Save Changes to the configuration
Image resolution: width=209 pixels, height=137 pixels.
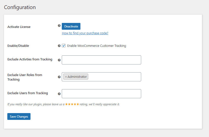click(x=19, y=117)
